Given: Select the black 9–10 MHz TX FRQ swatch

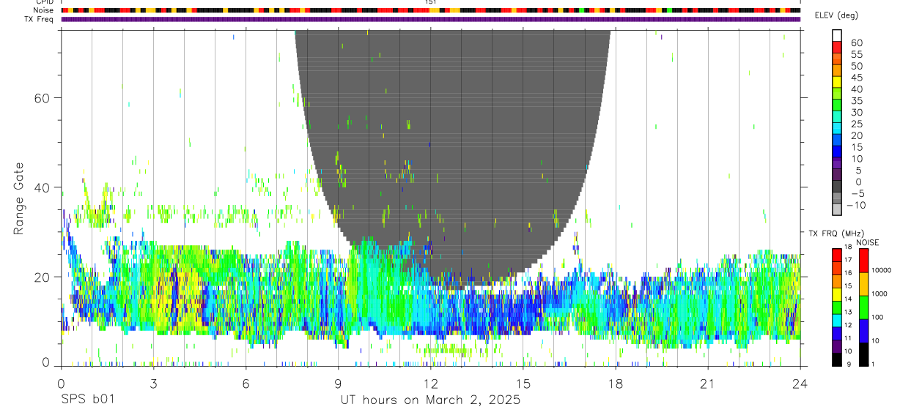Looking at the screenshot, I should pyautogui.click(x=837, y=359).
